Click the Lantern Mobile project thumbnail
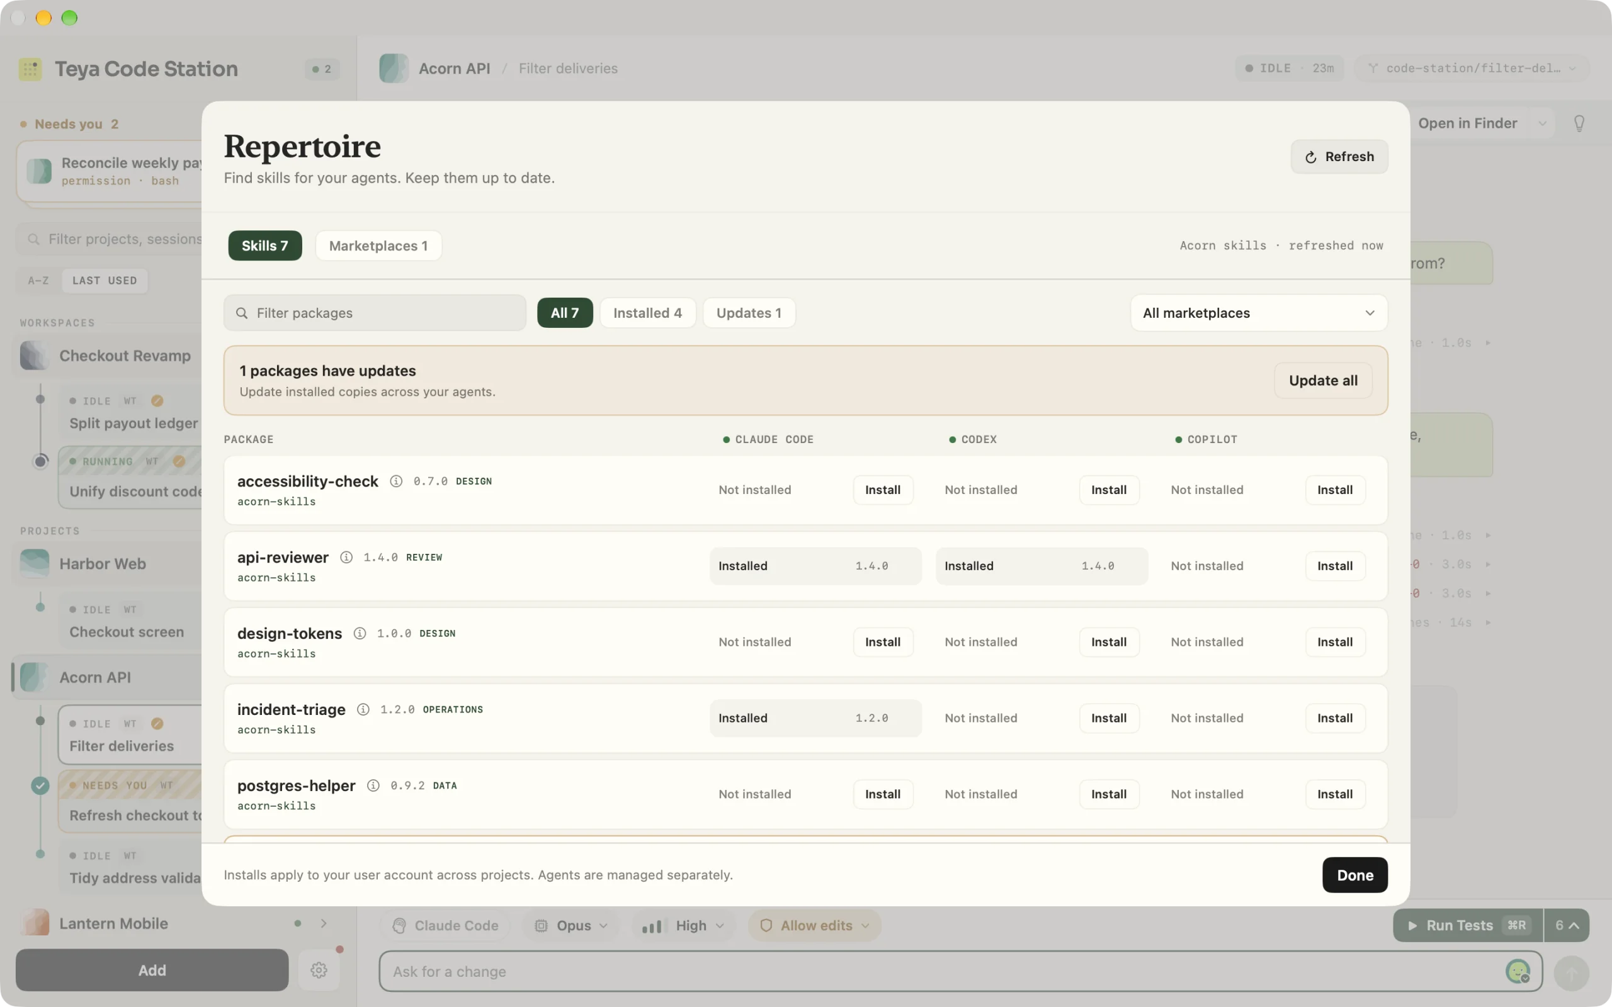This screenshot has width=1612, height=1007. (35, 923)
